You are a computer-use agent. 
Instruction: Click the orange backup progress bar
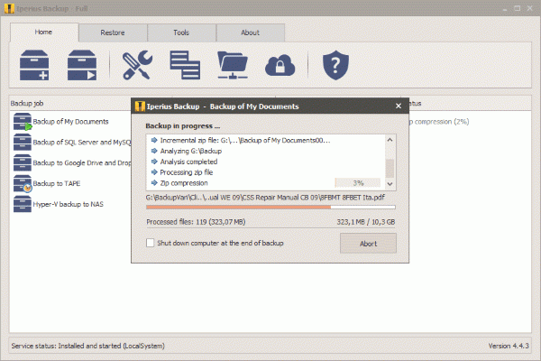tap(238, 207)
